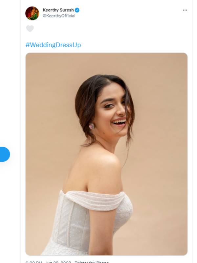Click the blue verified badge
The width and height of the screenshot is (197, 263).
tap(77, 10)
